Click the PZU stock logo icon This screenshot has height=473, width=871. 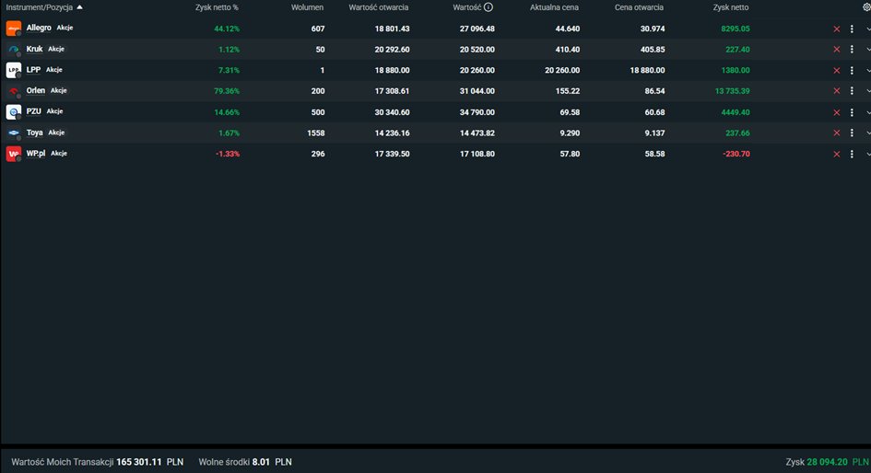pyautogui.click(x=13, y=112)
